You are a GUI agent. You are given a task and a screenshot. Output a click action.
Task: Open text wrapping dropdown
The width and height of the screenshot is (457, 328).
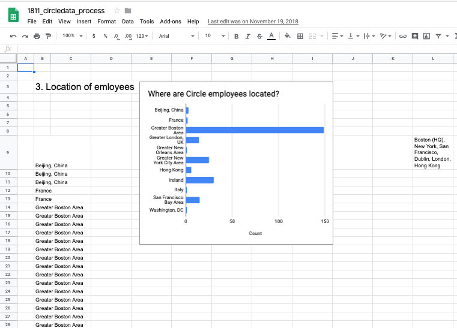pos(369,36)
